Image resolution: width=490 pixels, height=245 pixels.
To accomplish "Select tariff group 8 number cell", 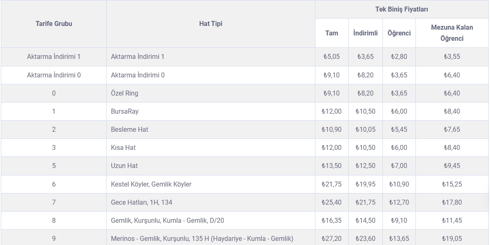I will (54, 221).
